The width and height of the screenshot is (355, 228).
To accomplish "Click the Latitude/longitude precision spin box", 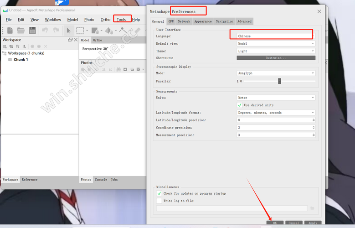I will [x=276, y=120].
